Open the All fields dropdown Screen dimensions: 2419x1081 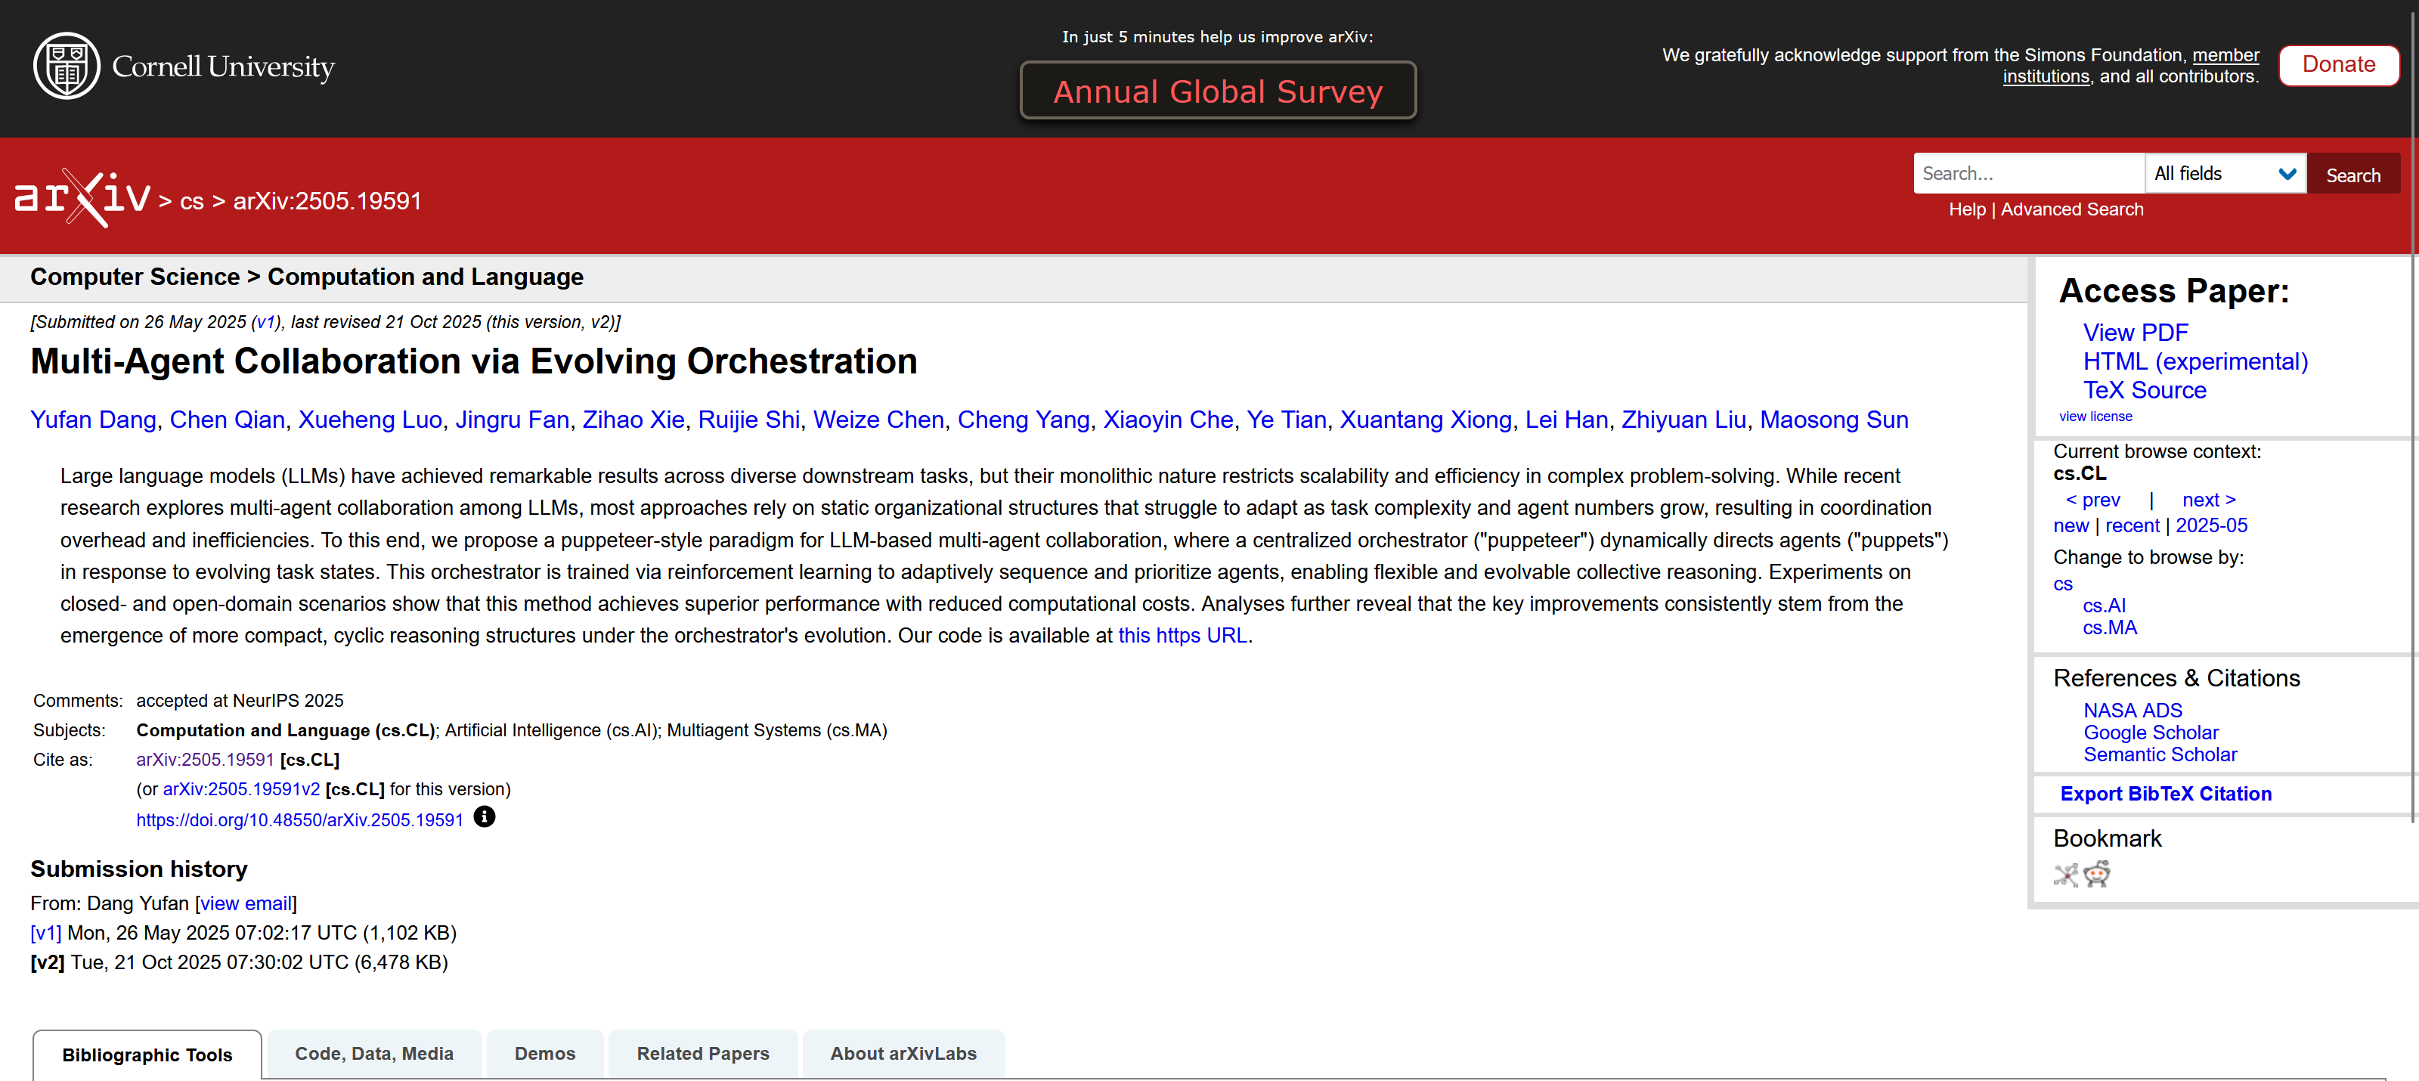[2224, 174]
